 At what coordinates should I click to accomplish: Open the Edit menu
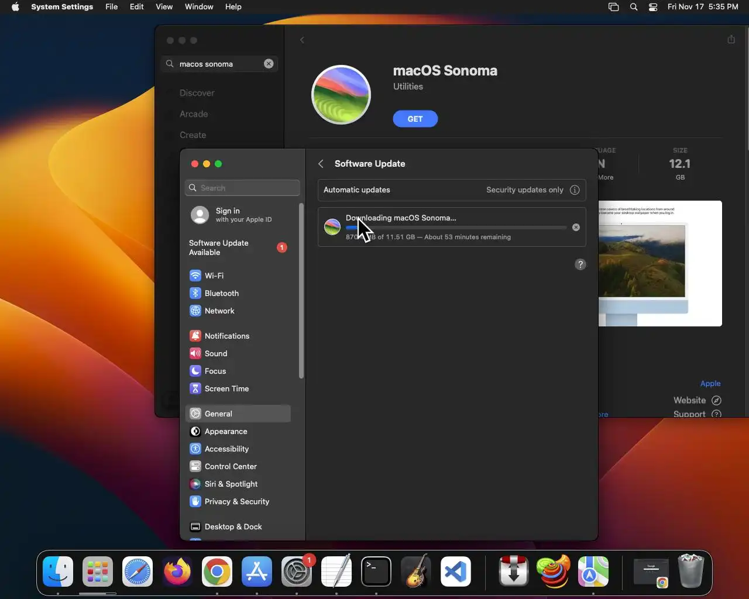point(137,7)
